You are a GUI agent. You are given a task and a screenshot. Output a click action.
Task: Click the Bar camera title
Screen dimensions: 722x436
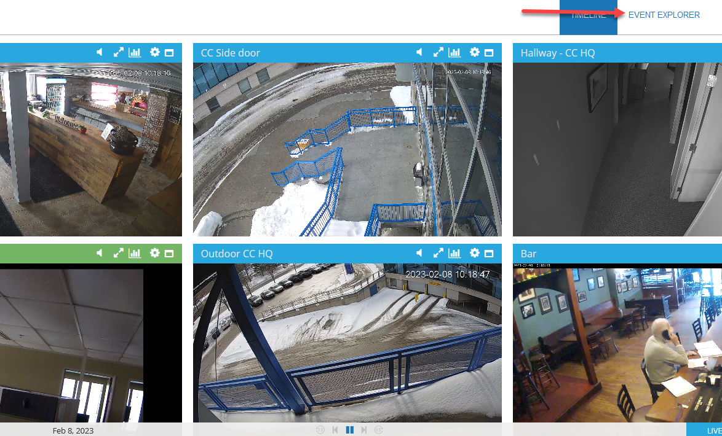click(x=528, y=254)
